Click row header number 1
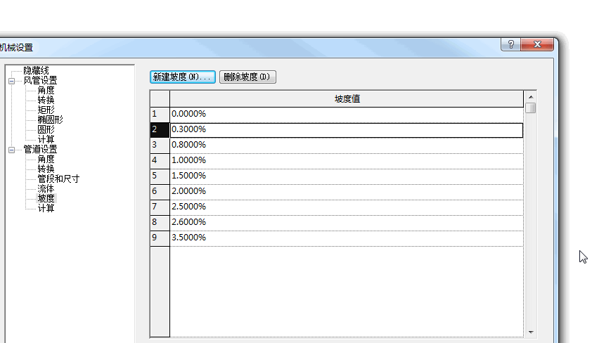Image resolution: width=592 pixels, height=343 pixels. (x=160, y=115)
